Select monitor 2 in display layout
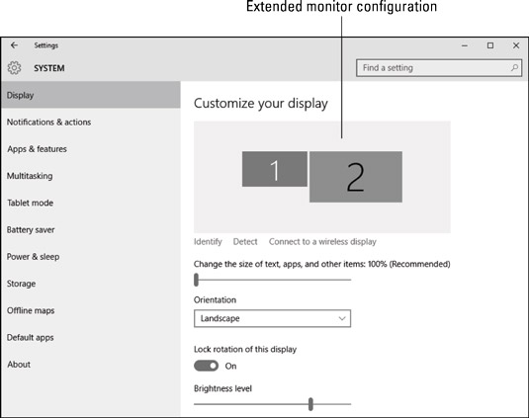This screenshot has height=418, width=529. (356, 177)
